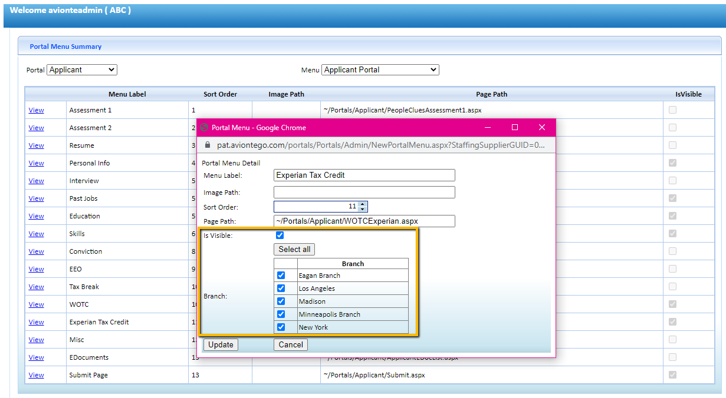Click the Select all branches button

tap(294, 249)
